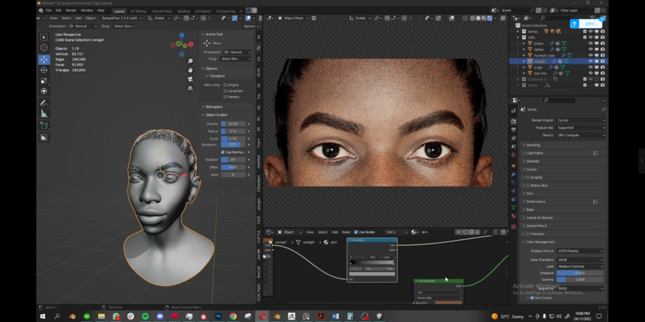This screenshot has width=645, height=322.
Task: Select the Transform tool
Action: click(43, 91)
